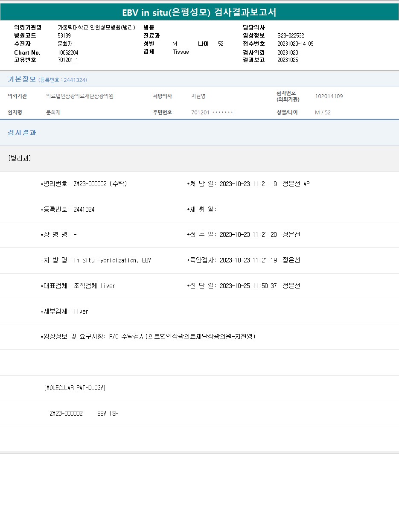399x530 pixels.
Task: Click the 임상정보 value S23-022532
Action: point(291,36)
